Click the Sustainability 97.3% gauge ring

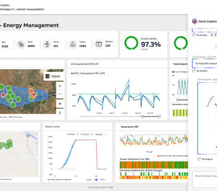[x=131, y=43]
